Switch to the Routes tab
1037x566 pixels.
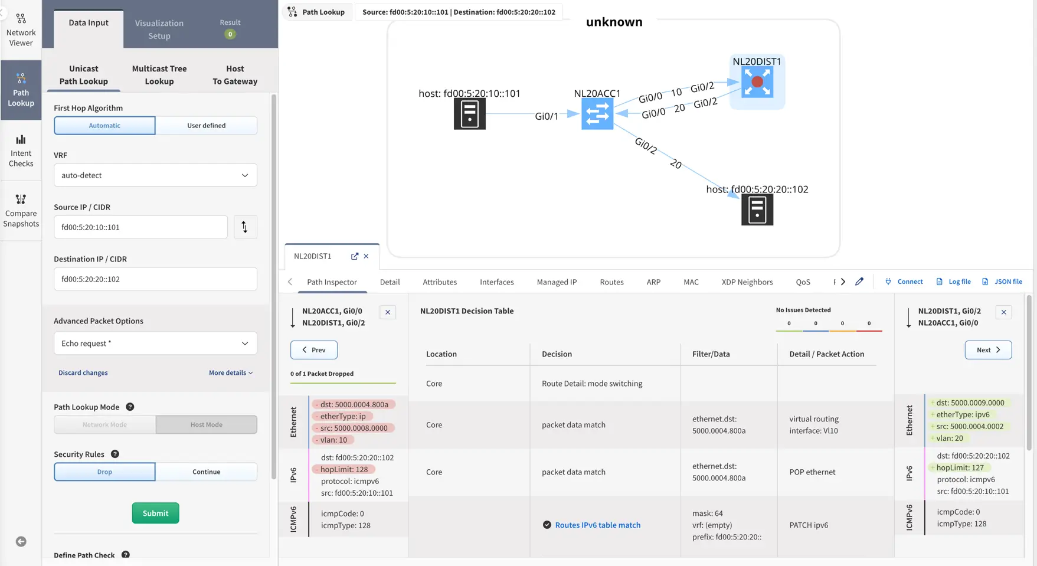click(611, 282)
